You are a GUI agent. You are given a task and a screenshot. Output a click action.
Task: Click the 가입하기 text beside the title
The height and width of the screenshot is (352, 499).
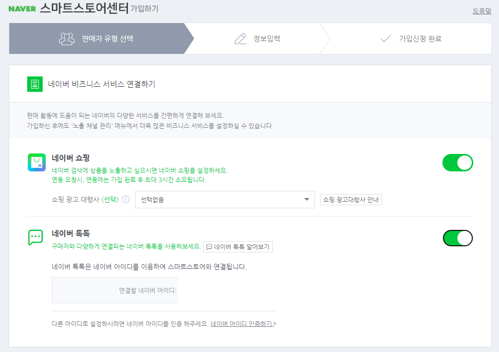pyautogui.click(x=144, y=9)
